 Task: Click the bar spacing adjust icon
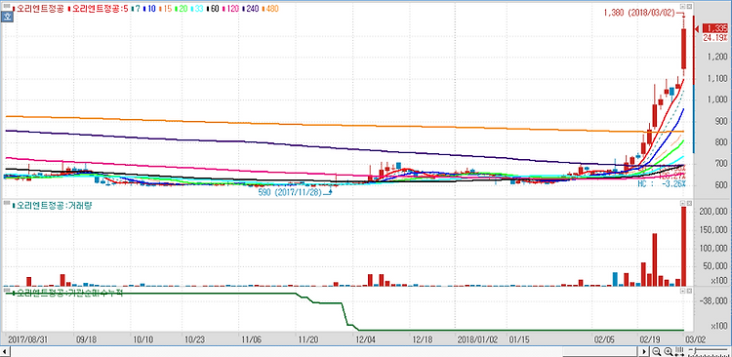(679, 351)
